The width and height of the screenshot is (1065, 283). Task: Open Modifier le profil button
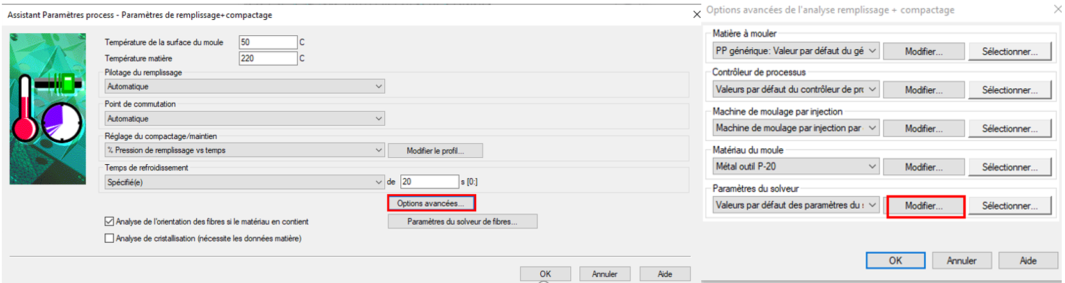pyautogui.click(x=435, y=151)
